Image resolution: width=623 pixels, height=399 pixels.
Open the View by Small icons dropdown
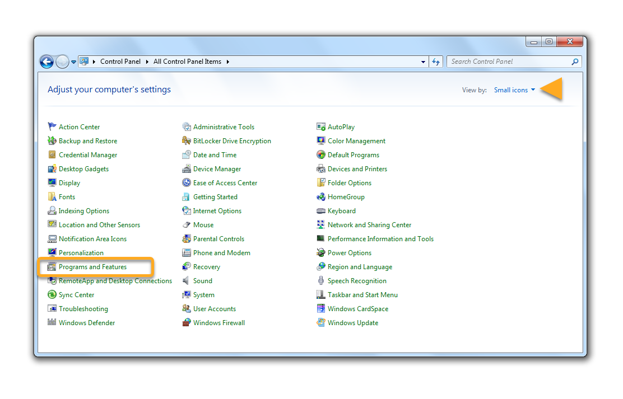514,90
